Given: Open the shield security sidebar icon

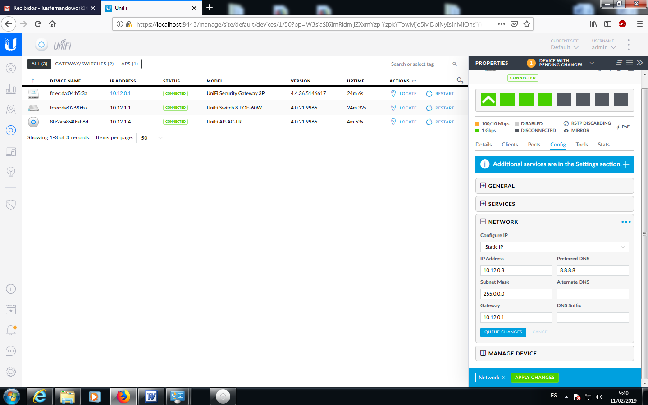Looking at the screenshot, I should [x=11, y=205].
